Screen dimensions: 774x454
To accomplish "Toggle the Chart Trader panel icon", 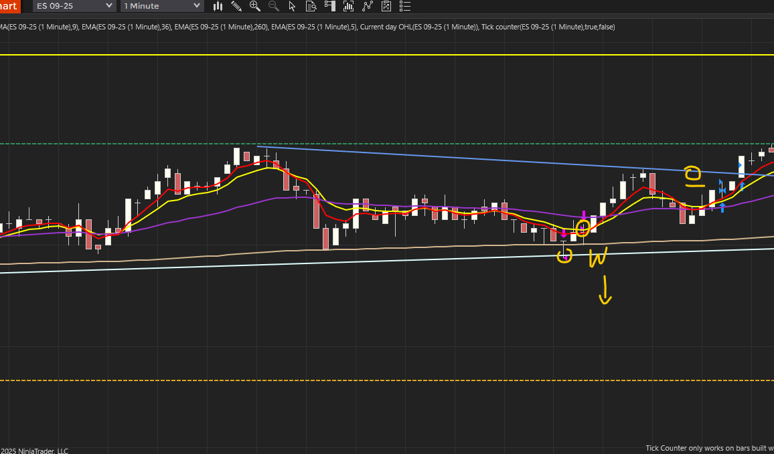I will tap(329, 6).
